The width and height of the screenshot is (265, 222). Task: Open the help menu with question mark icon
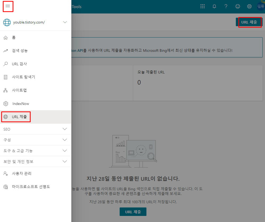(226, 6)
